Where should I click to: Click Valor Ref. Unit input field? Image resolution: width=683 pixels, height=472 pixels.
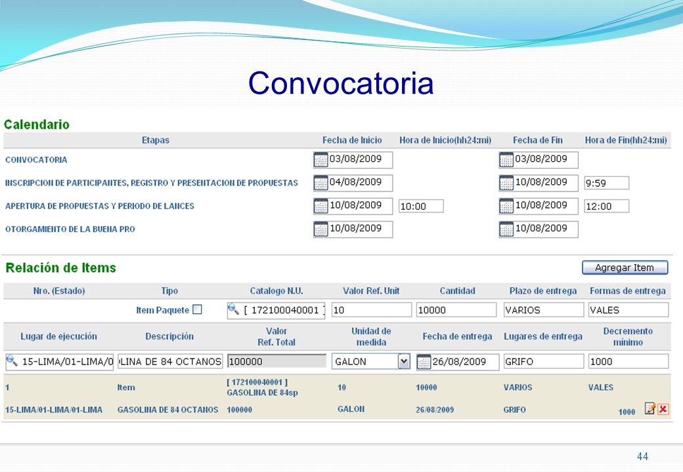tap(371, 310)
